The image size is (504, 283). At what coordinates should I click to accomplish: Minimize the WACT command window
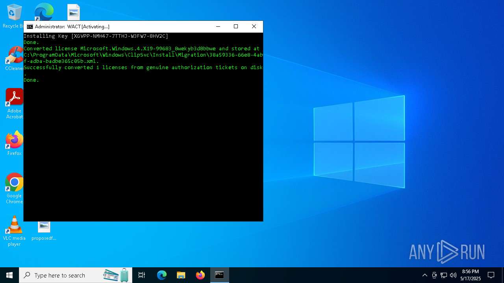pos(218,26)
